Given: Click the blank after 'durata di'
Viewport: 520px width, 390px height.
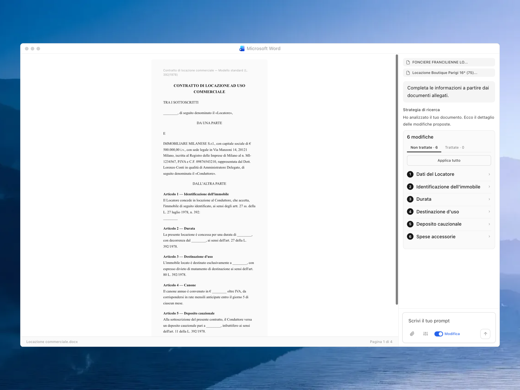Looking at the screenshot, I should [x=244, y=235].
